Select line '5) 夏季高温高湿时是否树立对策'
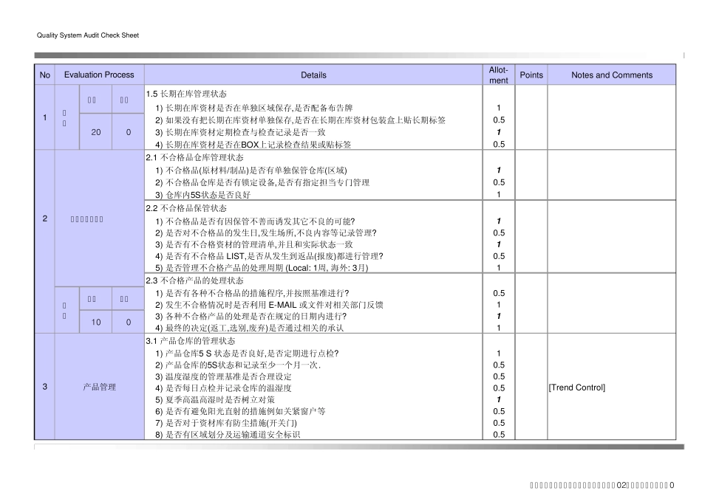The width and height of the screenshot is (702, 496). 215,400
